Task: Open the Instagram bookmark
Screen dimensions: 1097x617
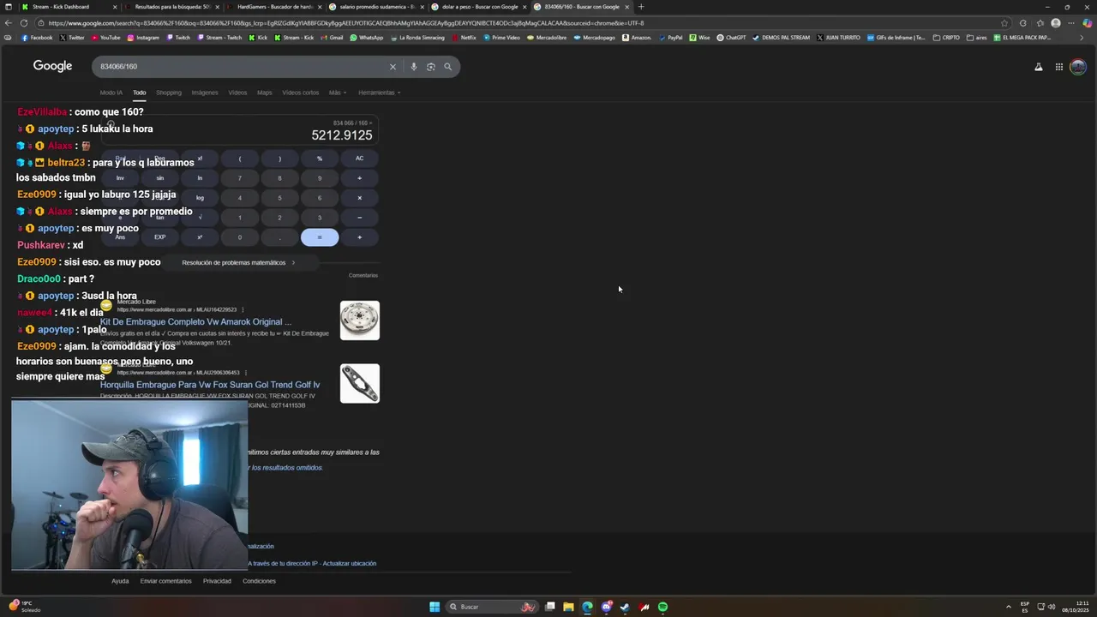Action: [x=143, y=38]
